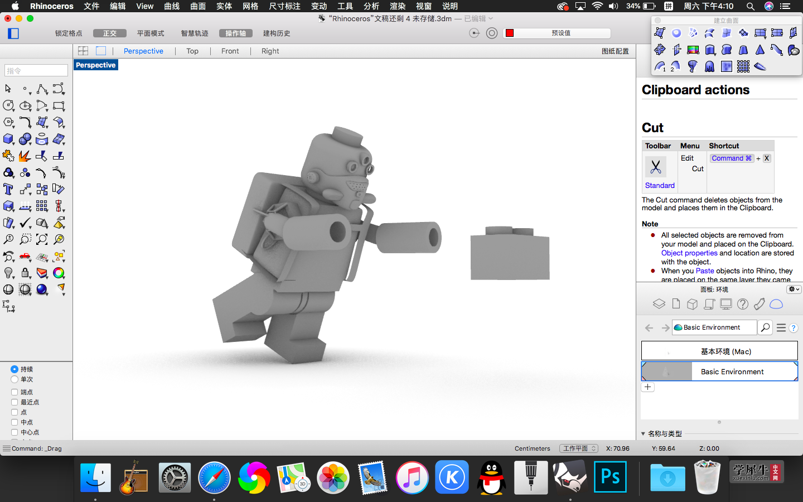This screenshot has height=502, width=803.
Task: Open the 曲线 menu
Action: coord(172,6)
